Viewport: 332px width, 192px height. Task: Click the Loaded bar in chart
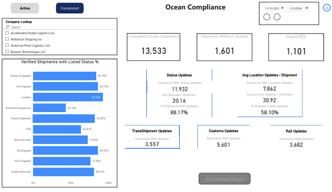(68, 97)
